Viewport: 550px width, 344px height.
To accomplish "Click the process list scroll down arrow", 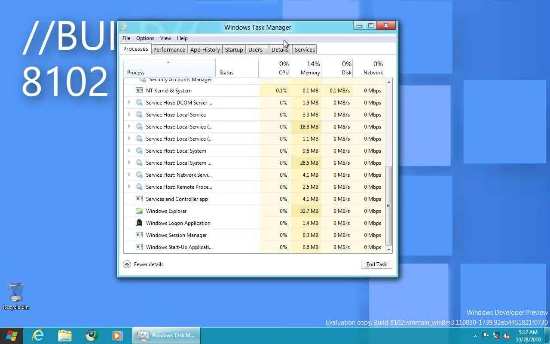I will [x=389, y=249].
